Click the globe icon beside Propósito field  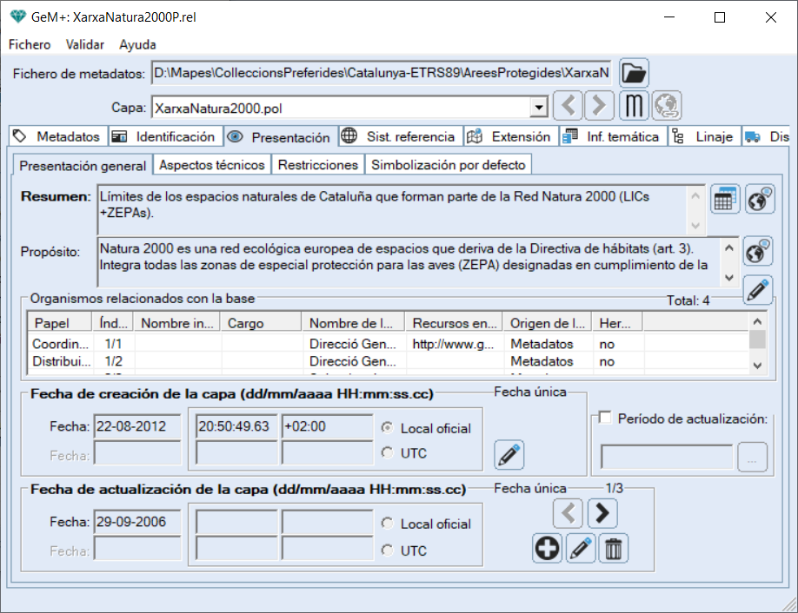click(x=759, y=251)
